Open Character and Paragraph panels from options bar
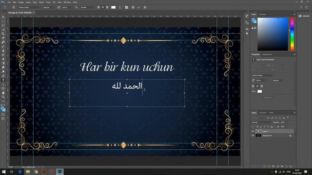The height and width of the screenshot is (175, 312). (x=127, y=7)
